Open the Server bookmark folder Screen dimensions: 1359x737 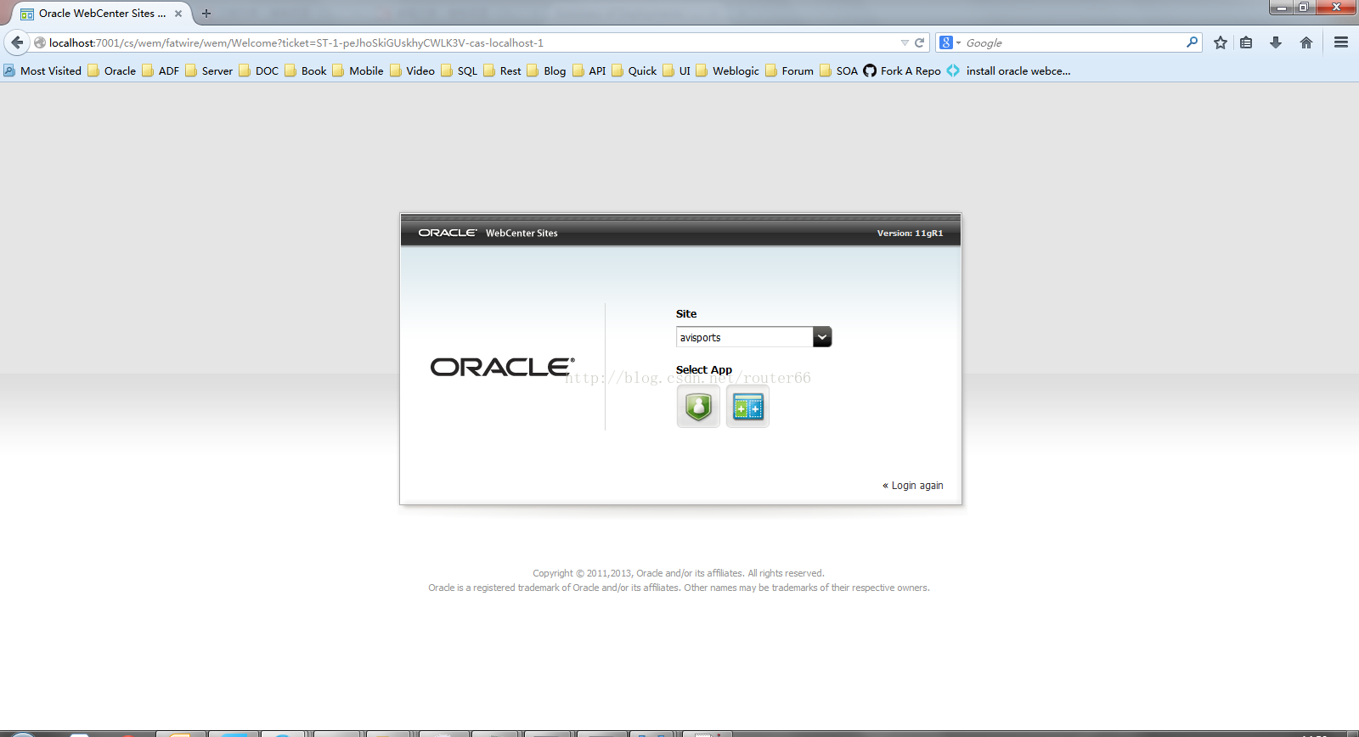(x=209, y=70)
